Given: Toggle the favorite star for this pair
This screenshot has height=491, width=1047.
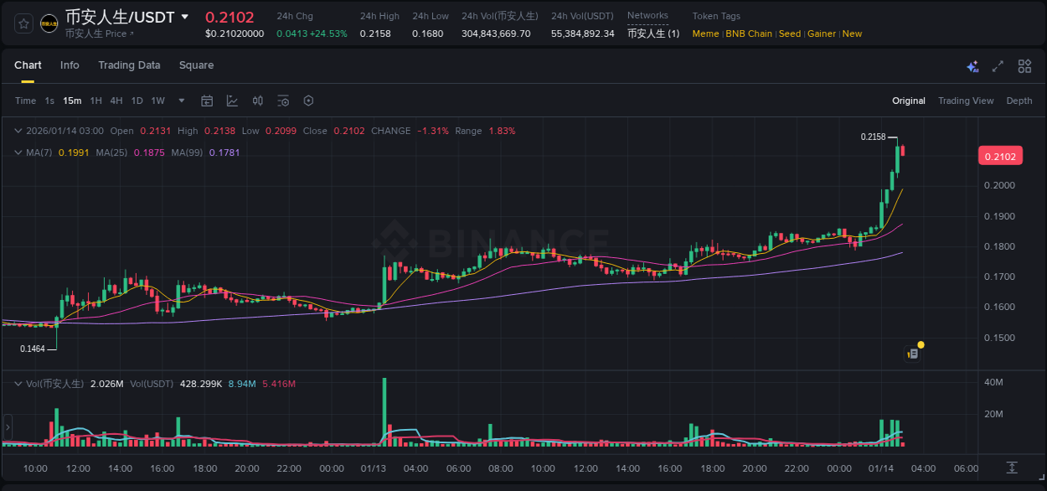Looking at the screenshot, I should pos(23,23).
